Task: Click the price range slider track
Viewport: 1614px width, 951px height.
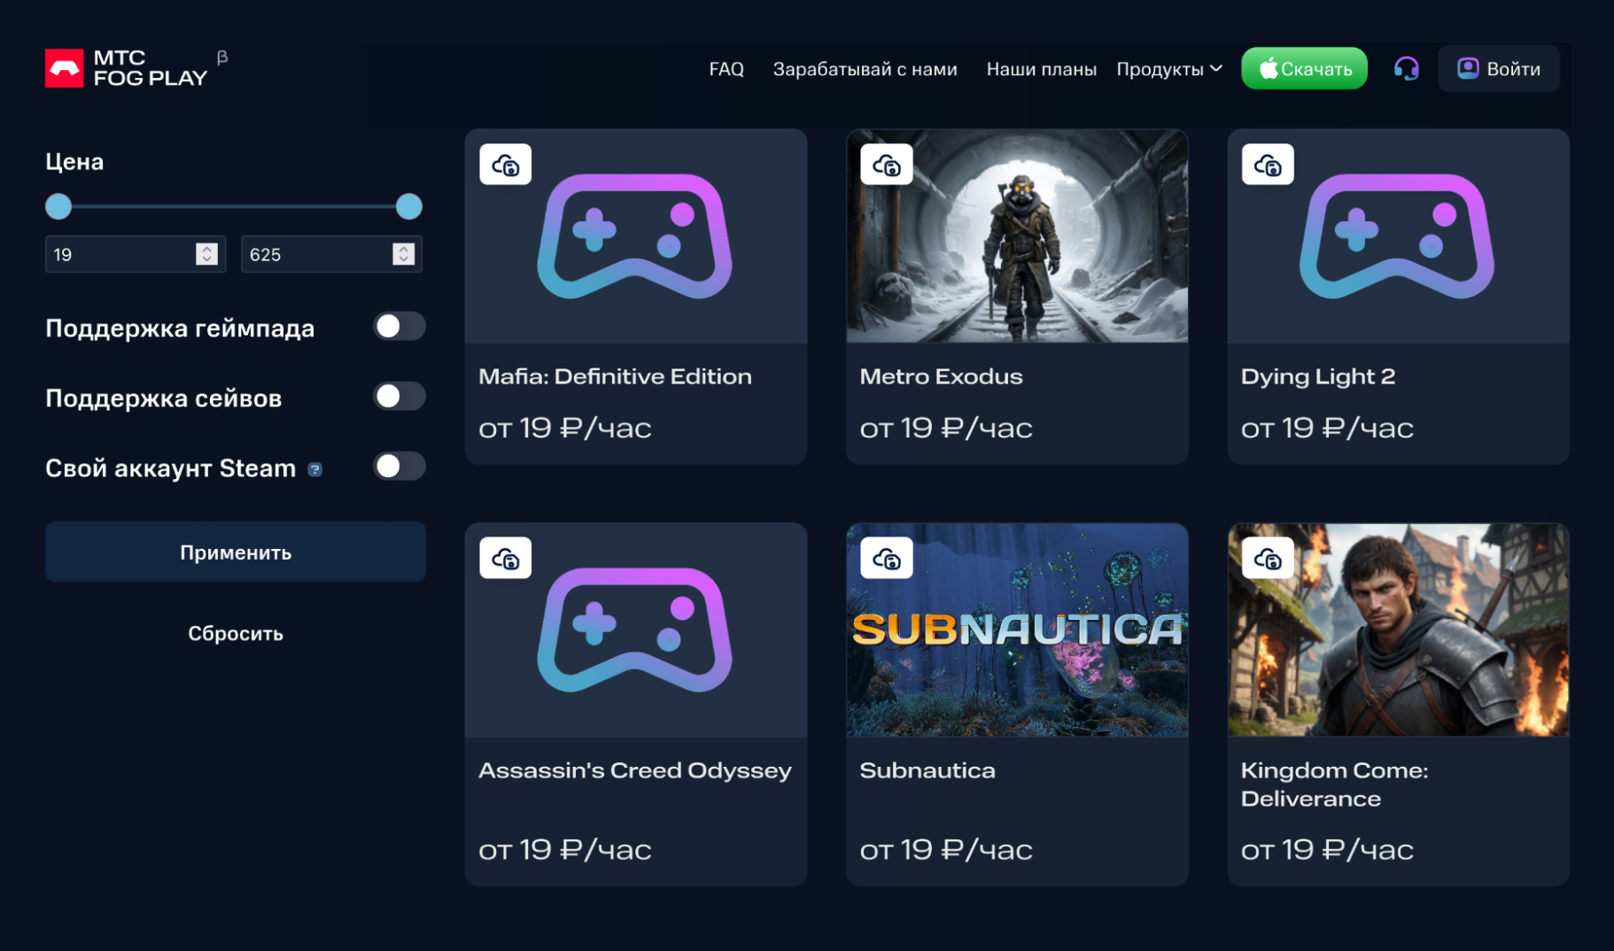Action: tap(234, 206)
